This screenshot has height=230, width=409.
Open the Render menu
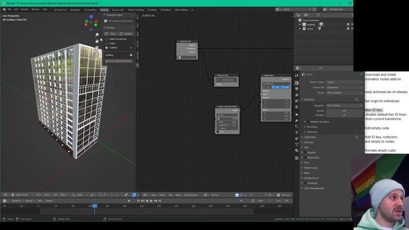point(24,10)
